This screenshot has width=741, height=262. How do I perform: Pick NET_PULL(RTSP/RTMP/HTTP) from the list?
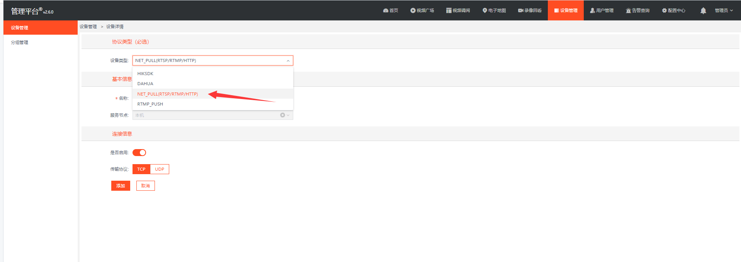point(213,94)
